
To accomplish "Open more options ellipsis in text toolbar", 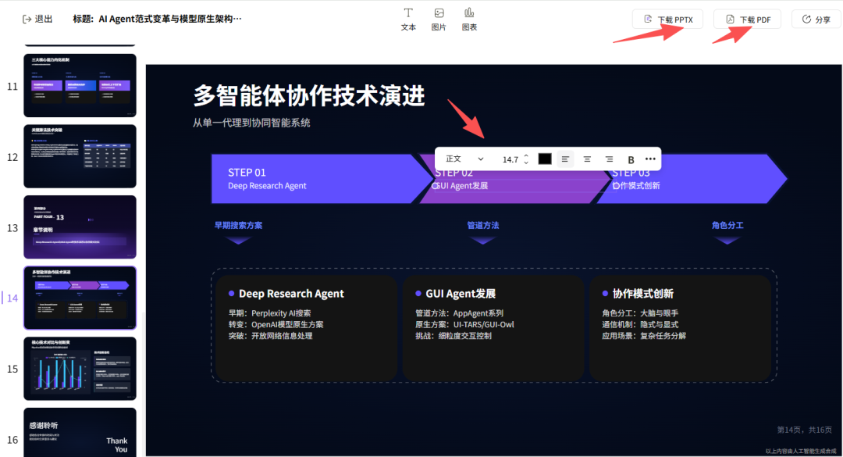I will tap(650, 159).
